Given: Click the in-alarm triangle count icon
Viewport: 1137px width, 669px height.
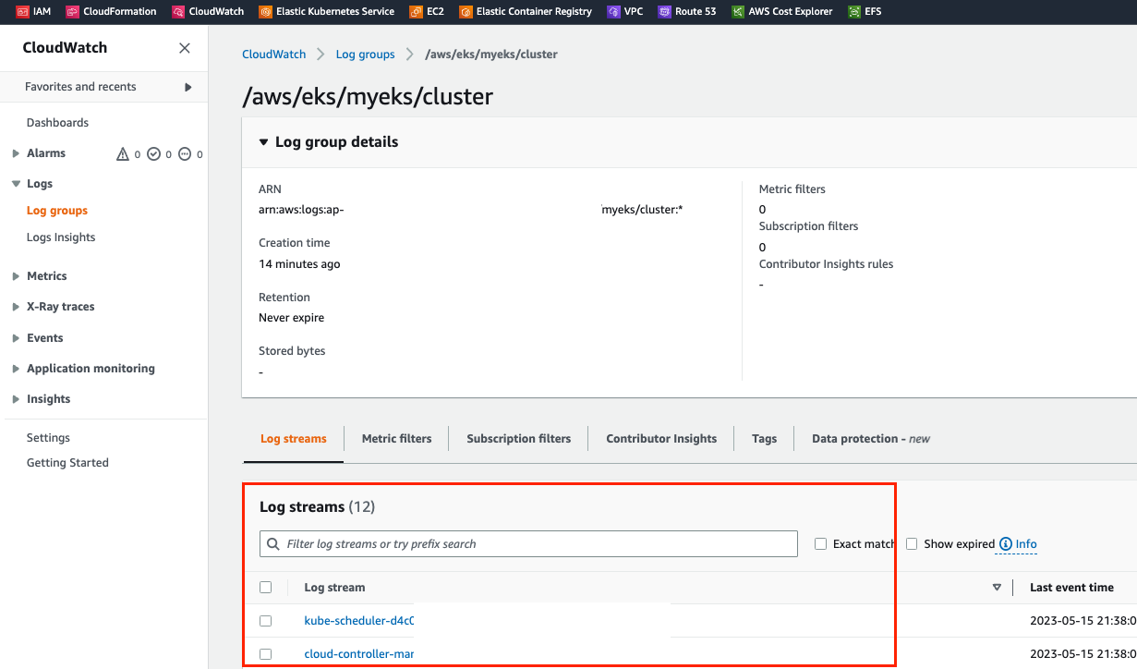Looking at the screenshot, I should (x=122, y=154).
